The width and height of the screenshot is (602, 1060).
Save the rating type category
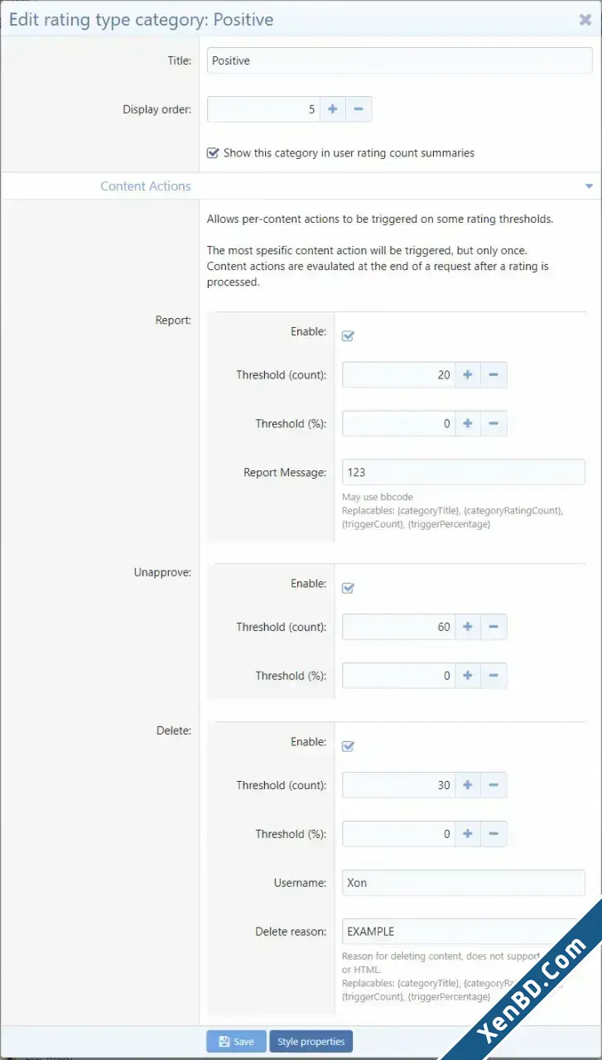[x=236, y=1041]
